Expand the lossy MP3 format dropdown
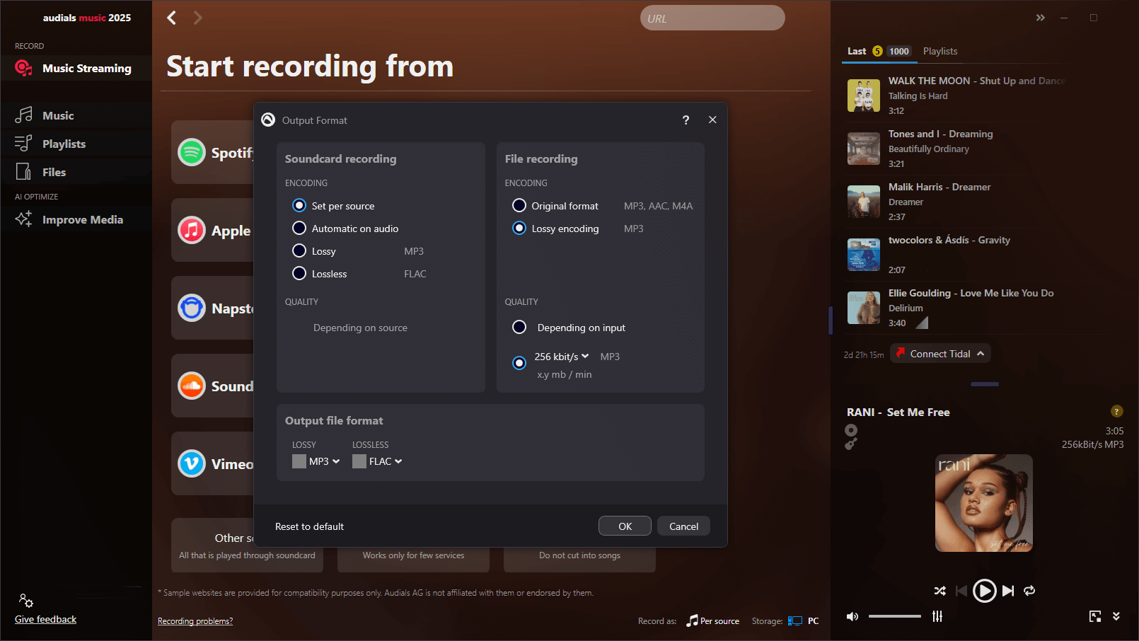 [x=324, y=461]
